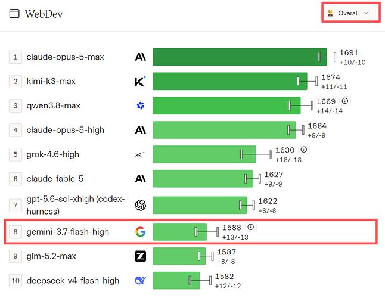Click the glm-5.2-max score bar

[x=179, y=256]
